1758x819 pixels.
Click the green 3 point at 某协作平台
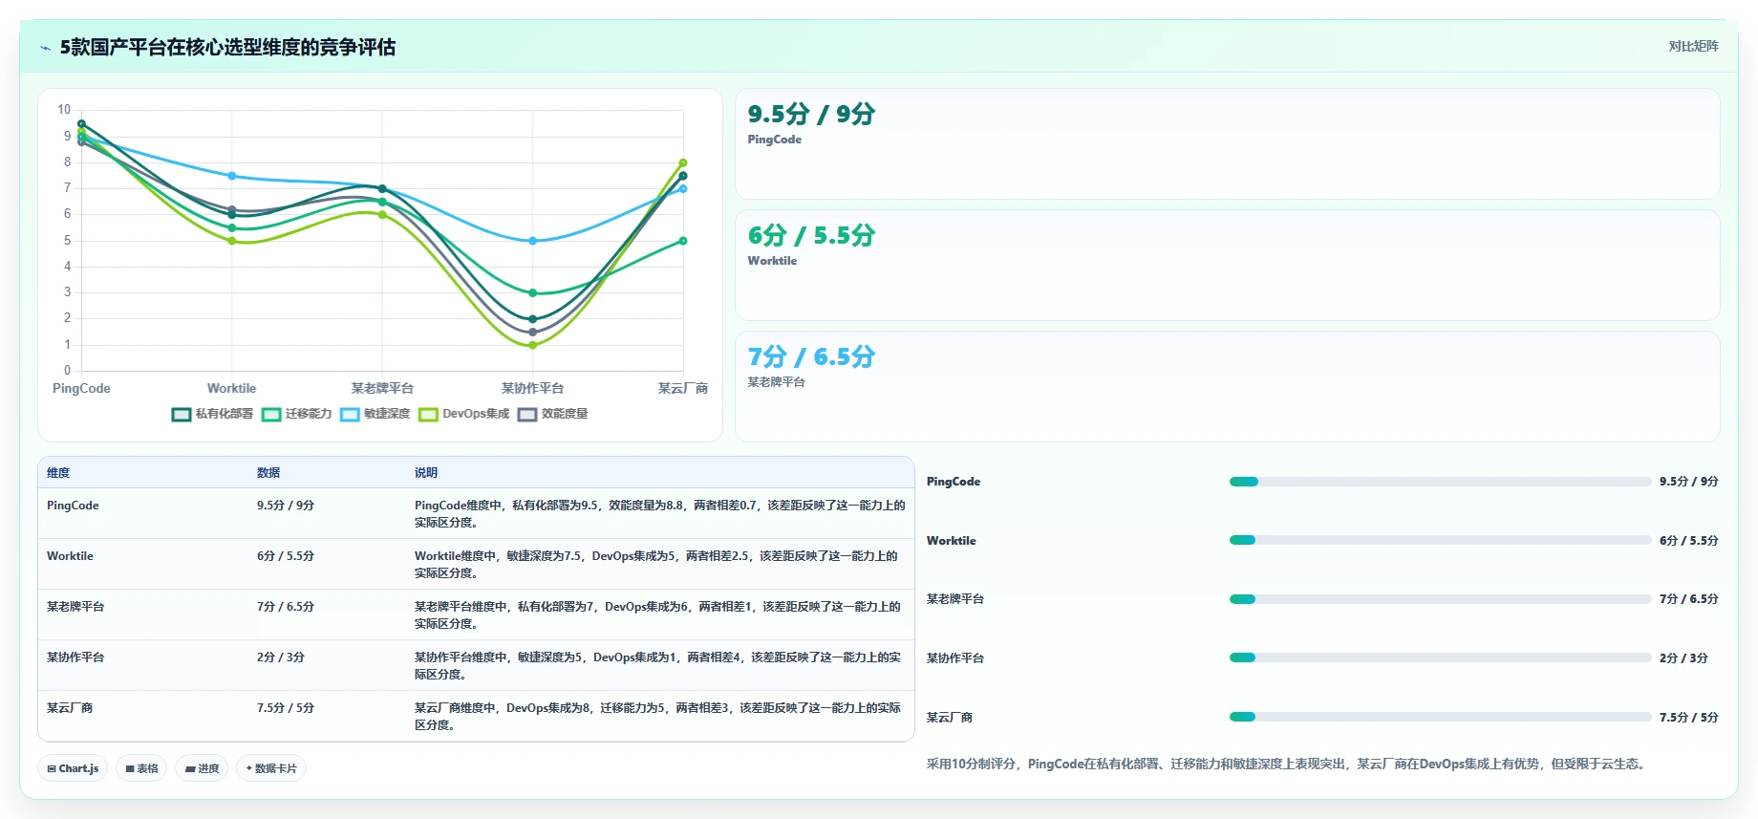pos(532,293)
